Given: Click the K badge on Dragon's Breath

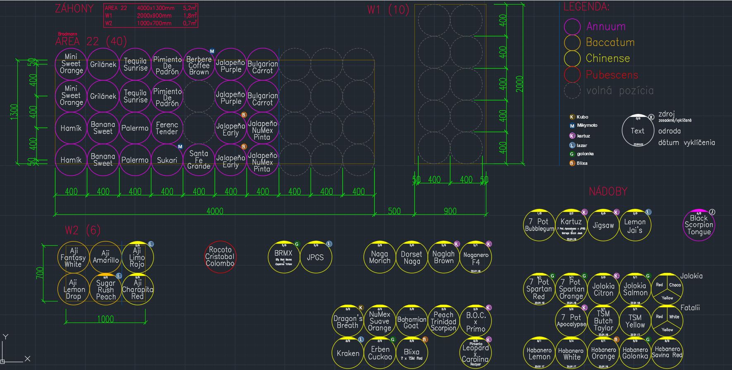Looking at the screenshot, I should point(361,308).
